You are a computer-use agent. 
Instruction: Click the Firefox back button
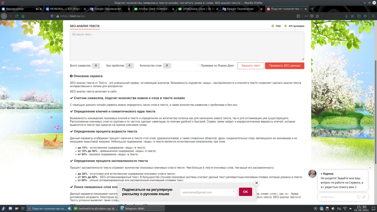coord(4,16)
